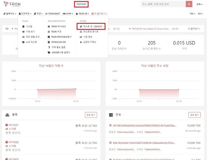Screen dimensions: 207x160
Task: Click the 0.015 USD price value
Action: 184,43
